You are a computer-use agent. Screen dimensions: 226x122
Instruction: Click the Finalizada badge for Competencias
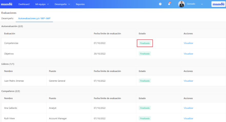[145, 43]
